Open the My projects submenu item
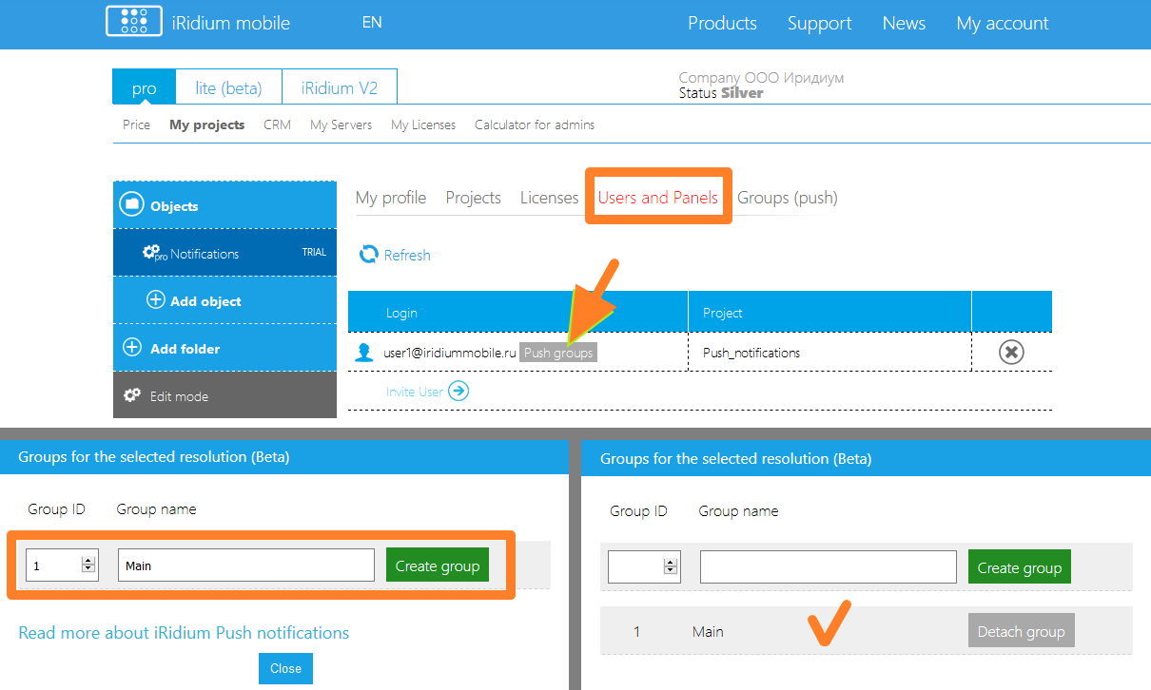1151x690 pixels. pyautogui.click(x=206, y=125)
